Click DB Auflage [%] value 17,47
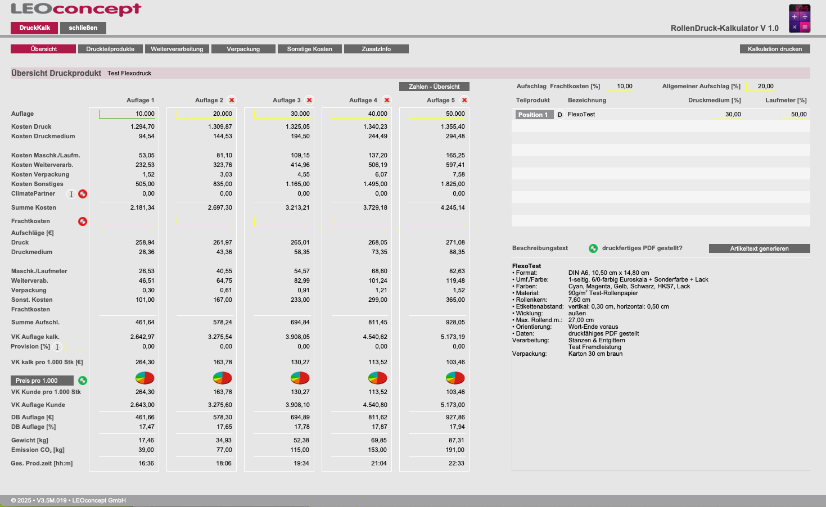Viewport: 826px width, 507px height. (x=146, y=427)
